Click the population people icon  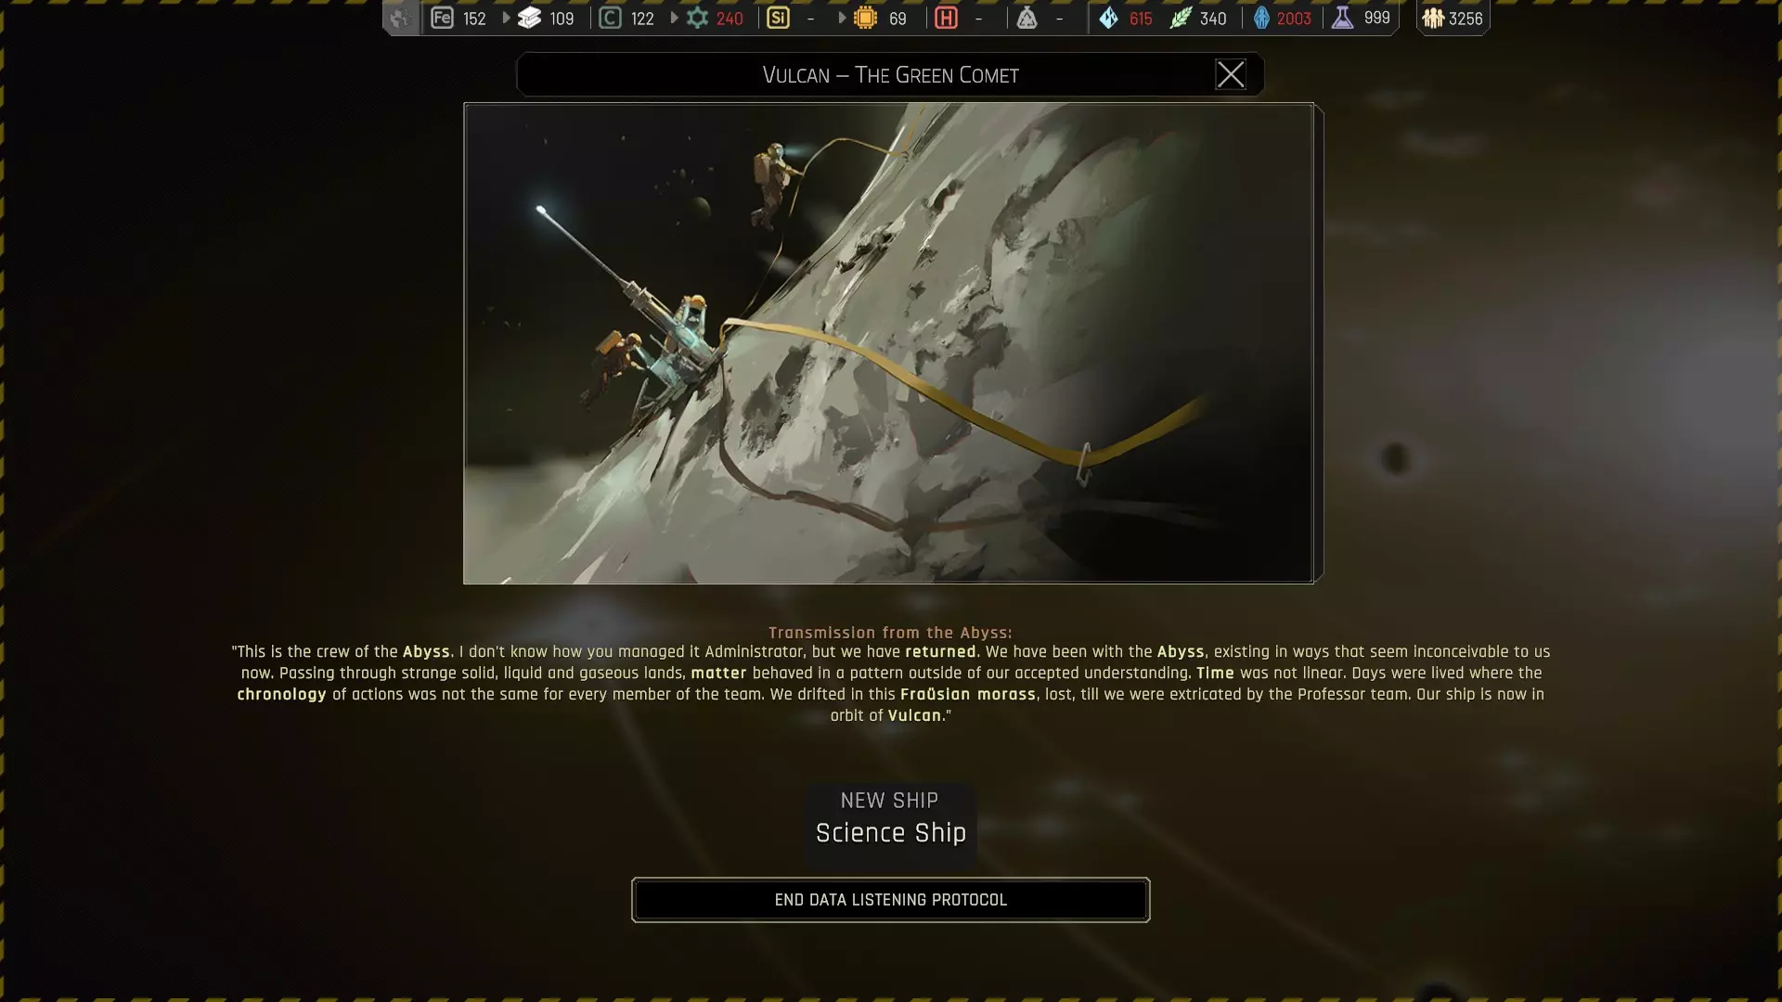[x=1433, y=18]
